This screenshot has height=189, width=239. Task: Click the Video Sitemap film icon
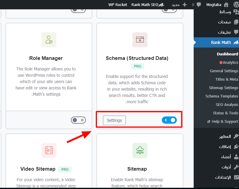[49, 150]
